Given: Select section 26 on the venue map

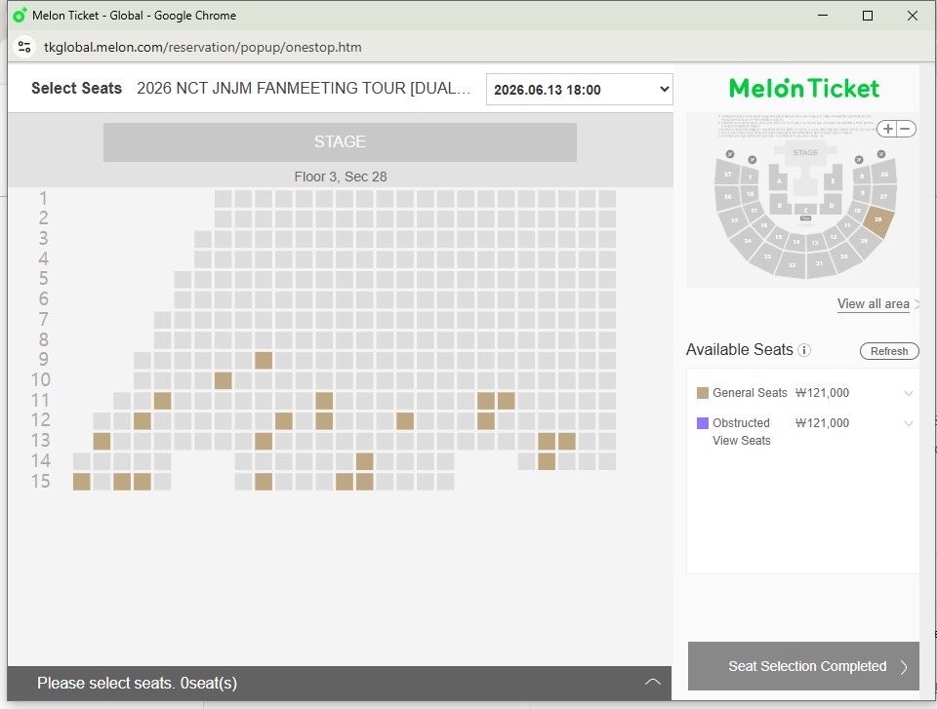Looking at the screenshot, I should (884, 174).
